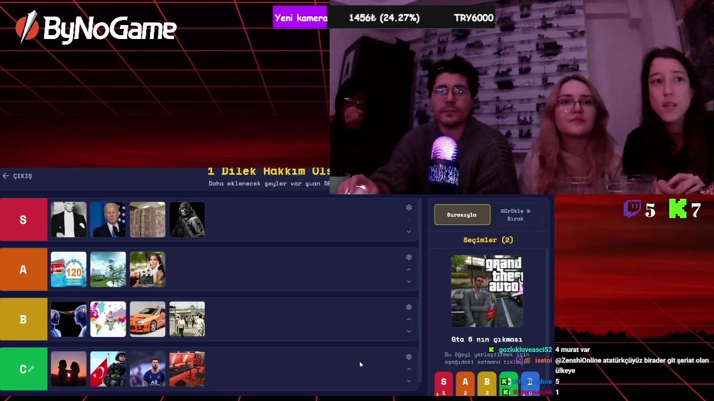Click chat username gozlukluveasci52
The image size is (714, 401).
point(525,350)
